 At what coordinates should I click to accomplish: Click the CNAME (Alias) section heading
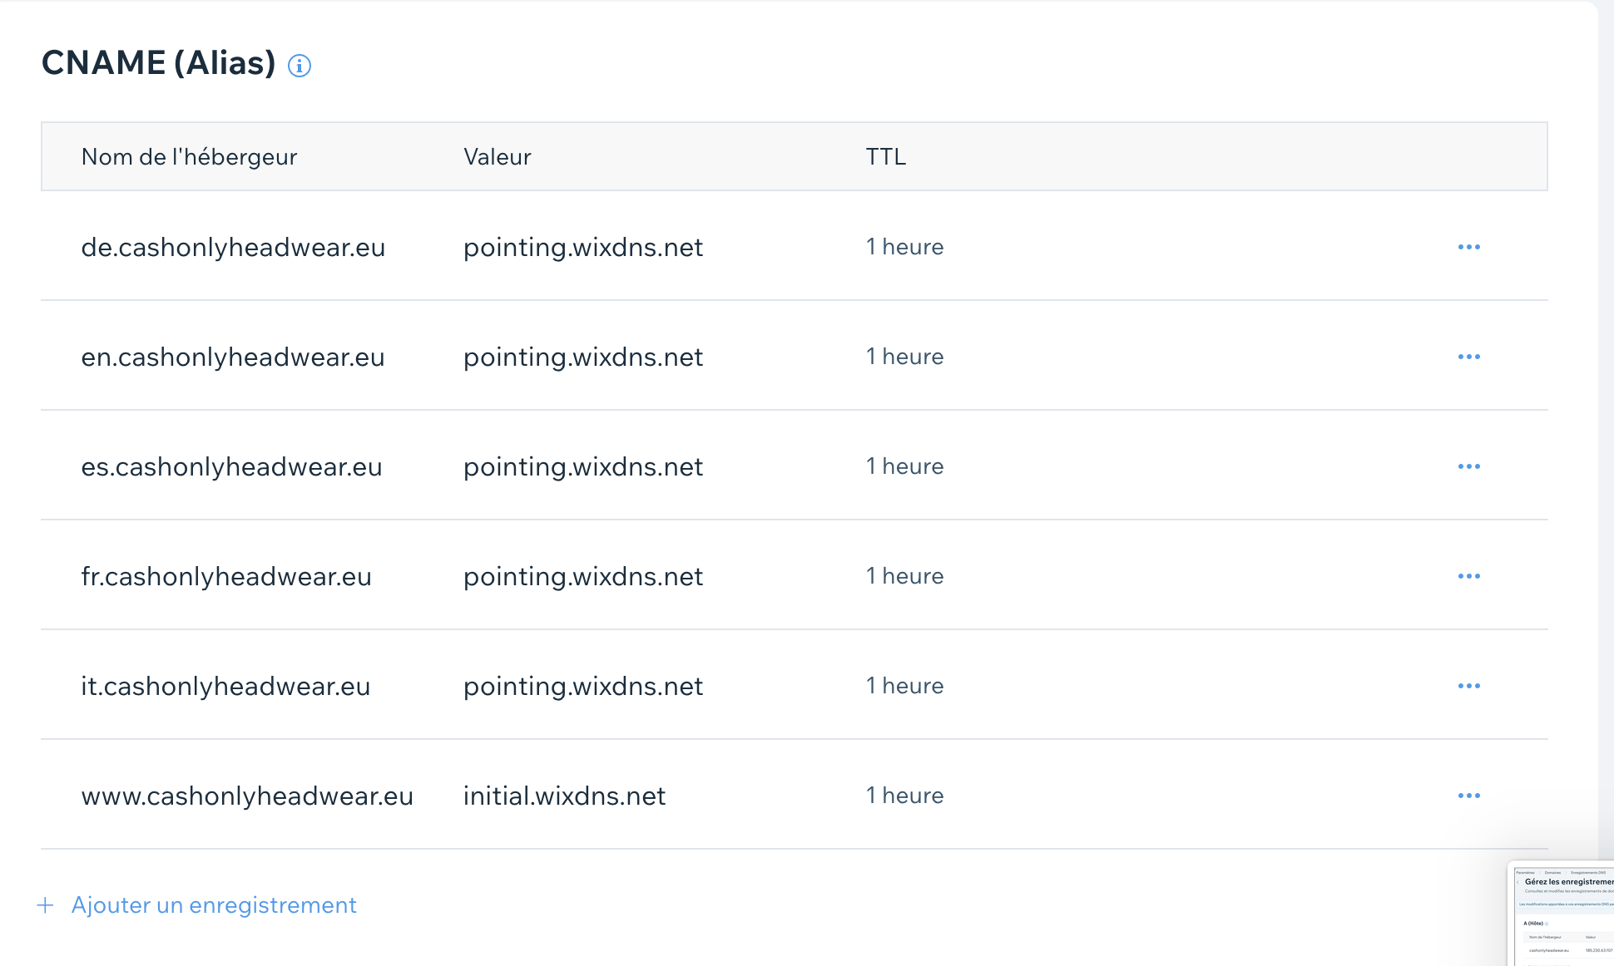[x=158, y=63]
